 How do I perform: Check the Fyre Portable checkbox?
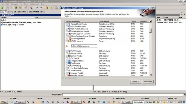click(67, 63)
